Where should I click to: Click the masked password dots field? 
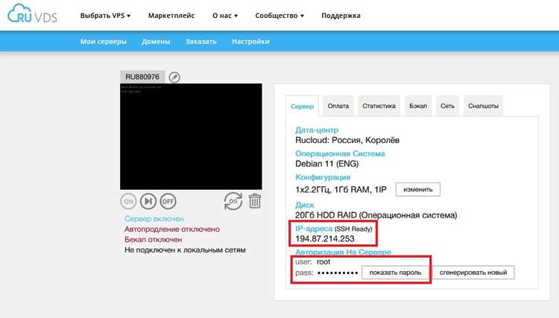point(338,273)
